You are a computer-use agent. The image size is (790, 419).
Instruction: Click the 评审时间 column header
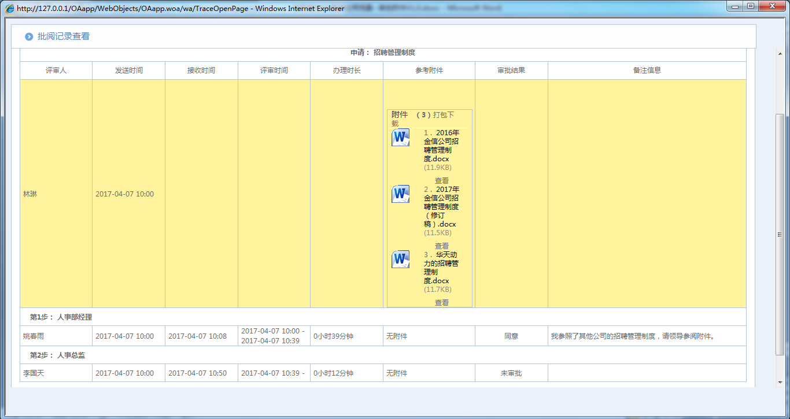[x=274, y=71]
